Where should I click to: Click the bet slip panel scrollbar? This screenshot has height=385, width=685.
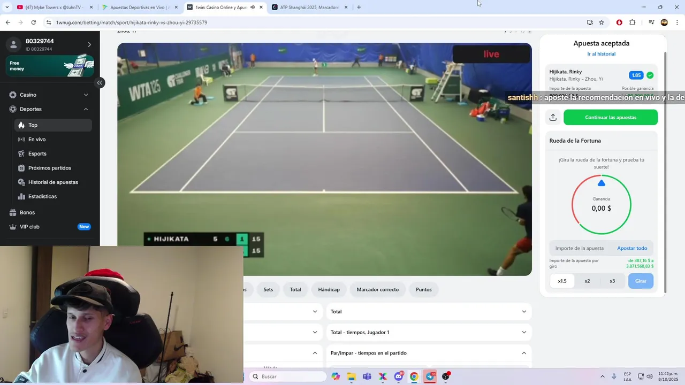665,171
